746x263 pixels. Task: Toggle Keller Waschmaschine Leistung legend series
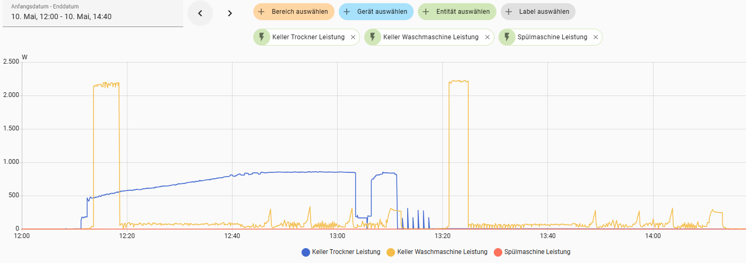point(437,252)
